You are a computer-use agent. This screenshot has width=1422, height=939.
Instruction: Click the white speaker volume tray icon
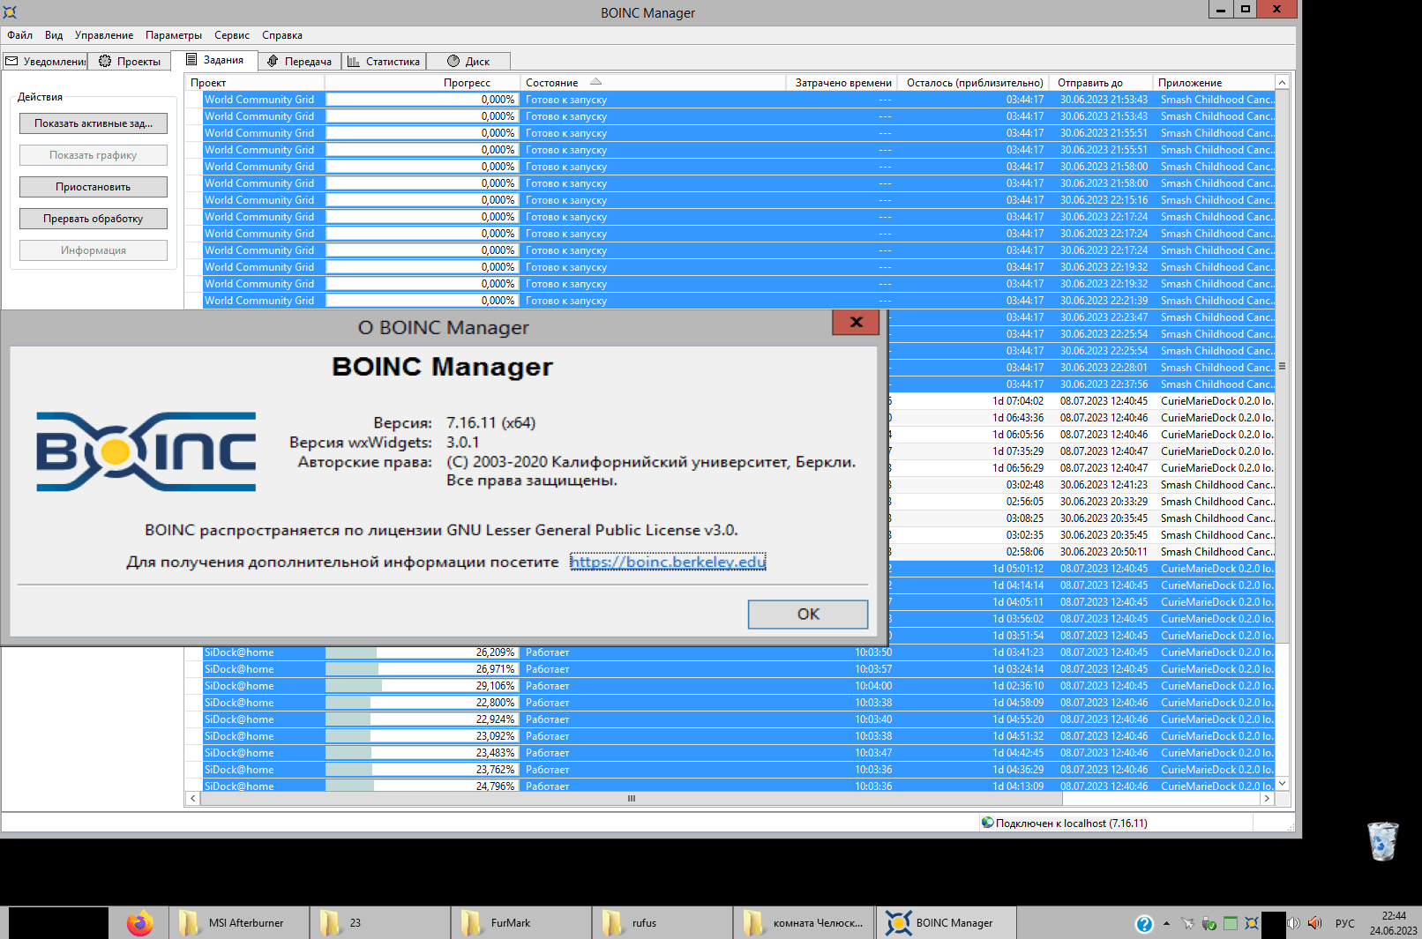coord(1293,923)
